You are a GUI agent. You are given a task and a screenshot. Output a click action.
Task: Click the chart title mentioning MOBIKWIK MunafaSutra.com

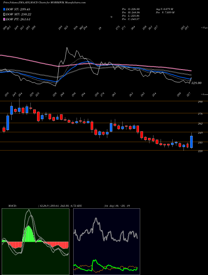point(45,3)
